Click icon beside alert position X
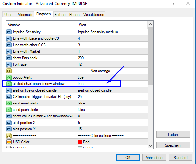Screen dimensions: 196x164 (x=9, y=123)
